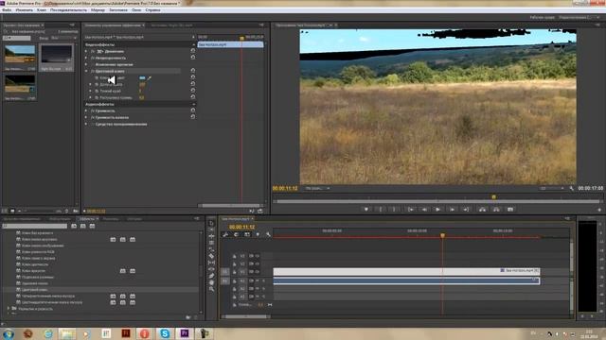Toggle Color Key effect fx switch
Viewport: 606px width, 340px height.
click(x=93, y=71)
